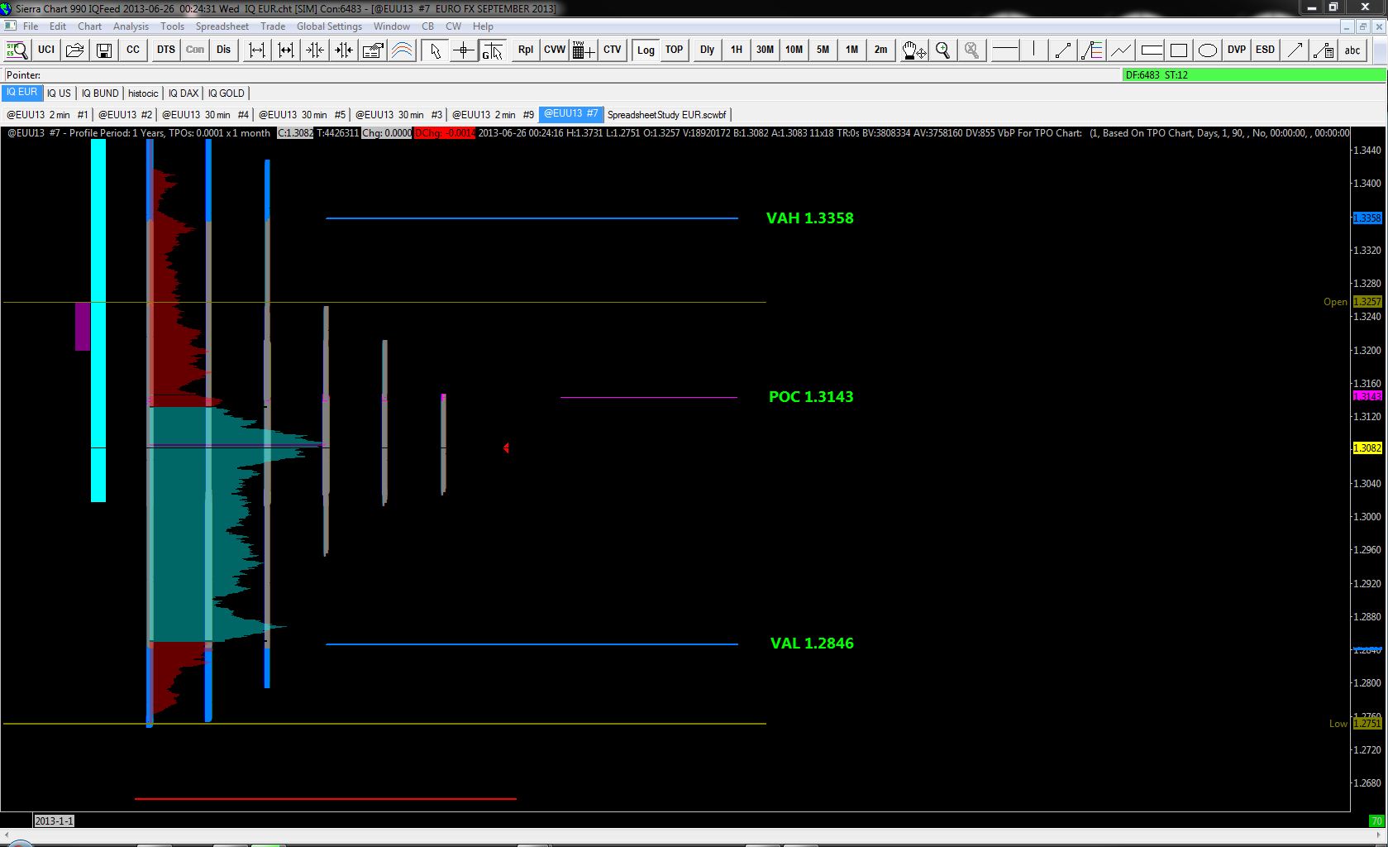Click the VAL 1.2846 chart label
The image size is (1388, 847).
(812, 644)
